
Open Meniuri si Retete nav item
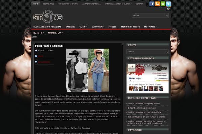pos(130,27)
